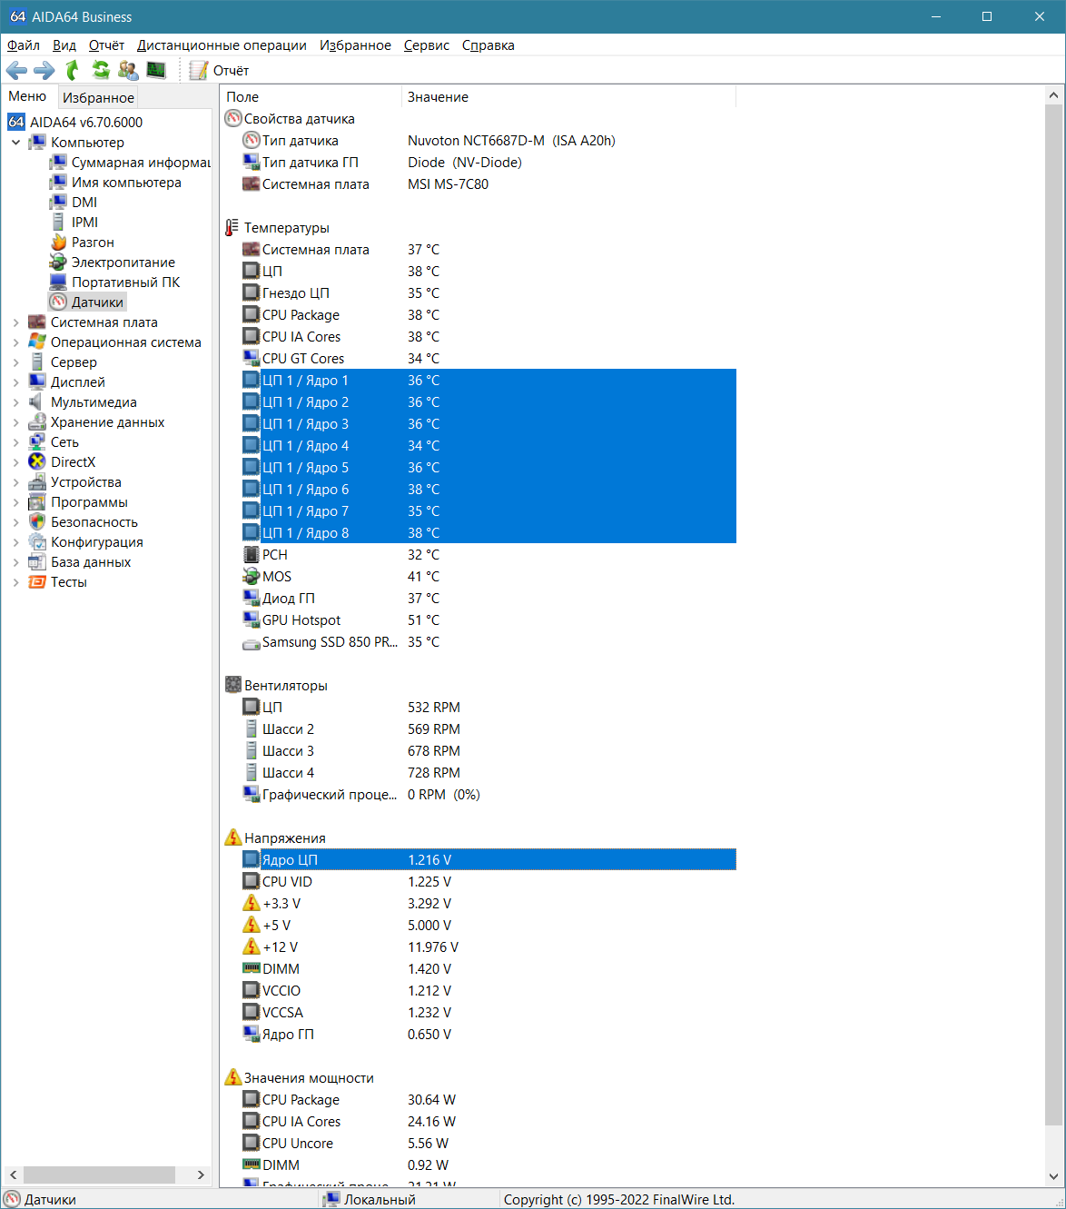
Task: Click the Разгон flame icon
Action: pyautogui.click(x=58, y=243)
